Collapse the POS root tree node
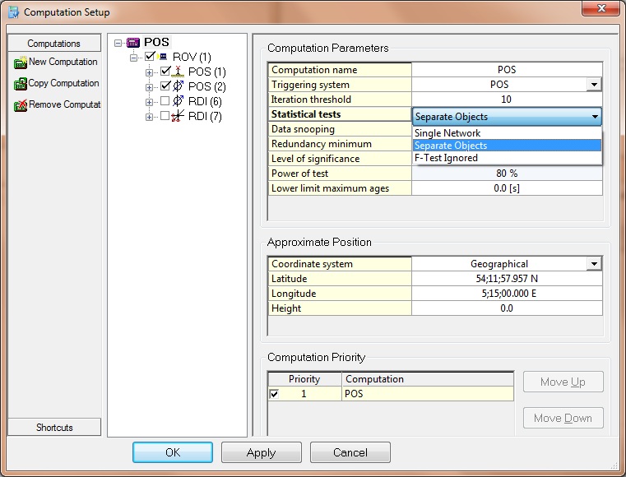 pyautogui.click(x=118, y=43)
